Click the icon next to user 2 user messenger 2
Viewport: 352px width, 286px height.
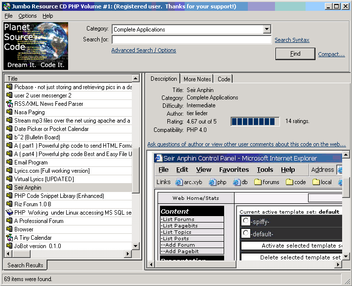click(9, 95)
